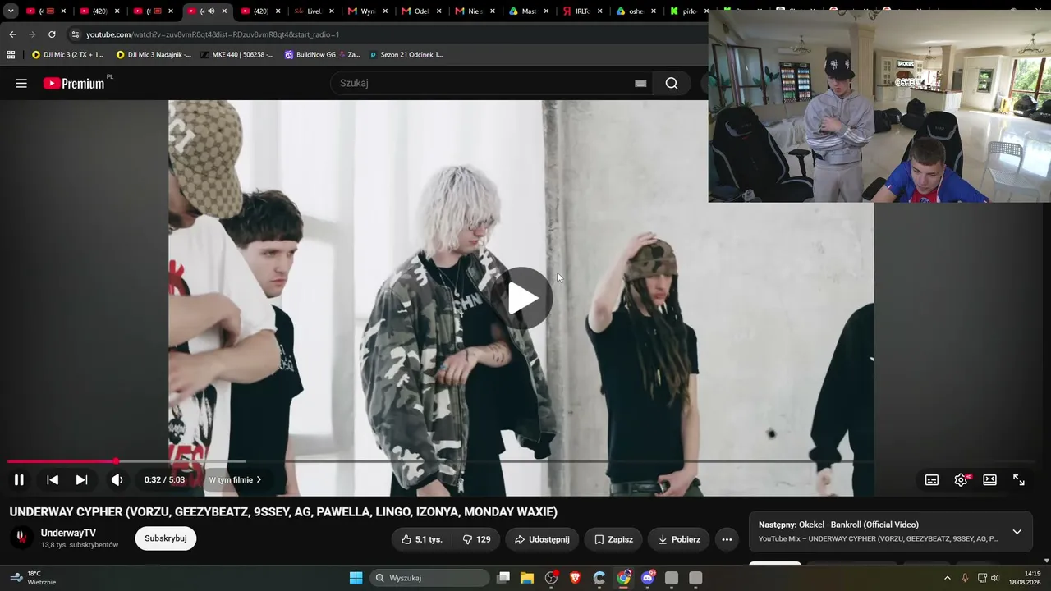Switch to the 'IRLTo' browser tab
This screenshot has width=1051, height=591.
coord(582,11)
